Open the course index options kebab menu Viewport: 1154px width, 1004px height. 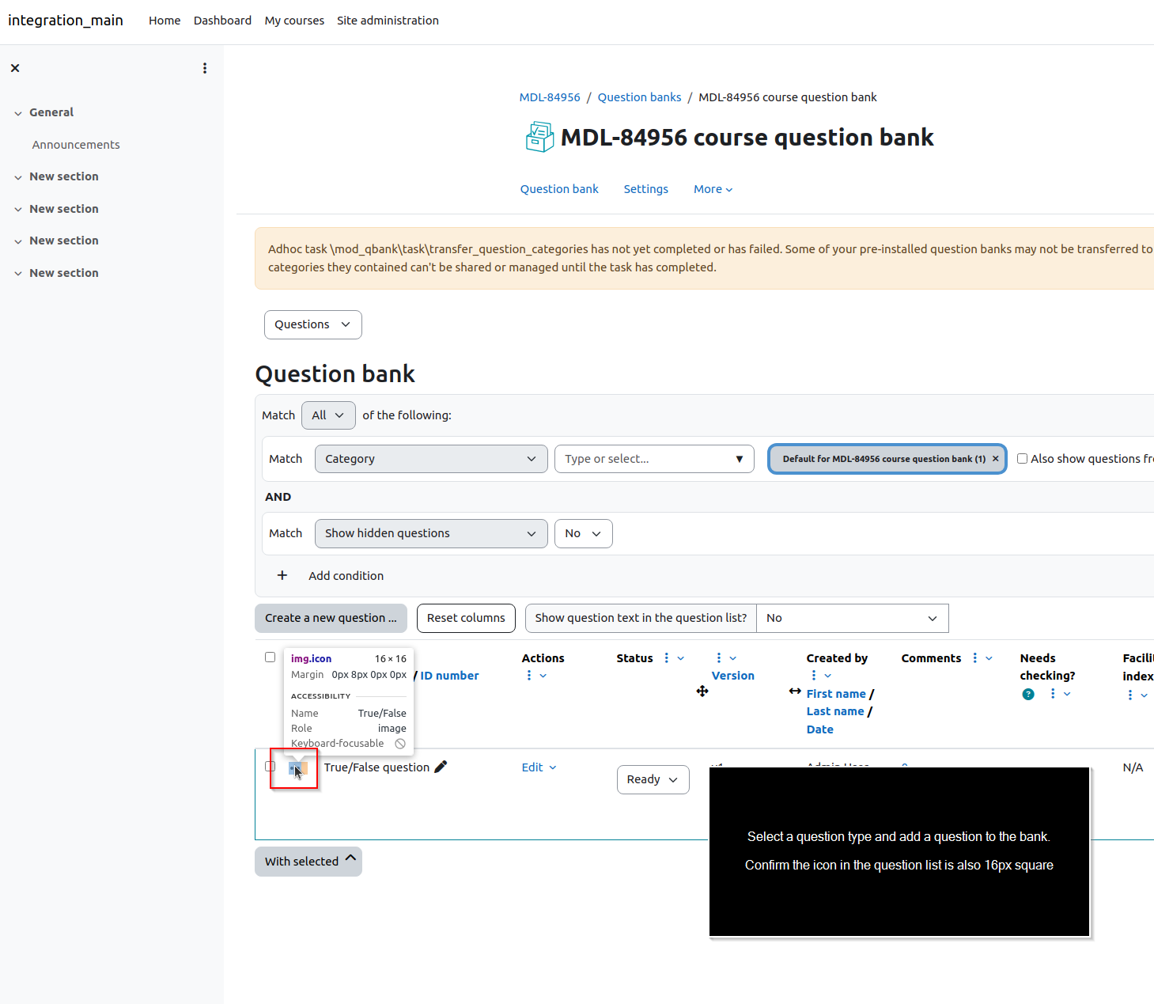[x=205, y=68]
